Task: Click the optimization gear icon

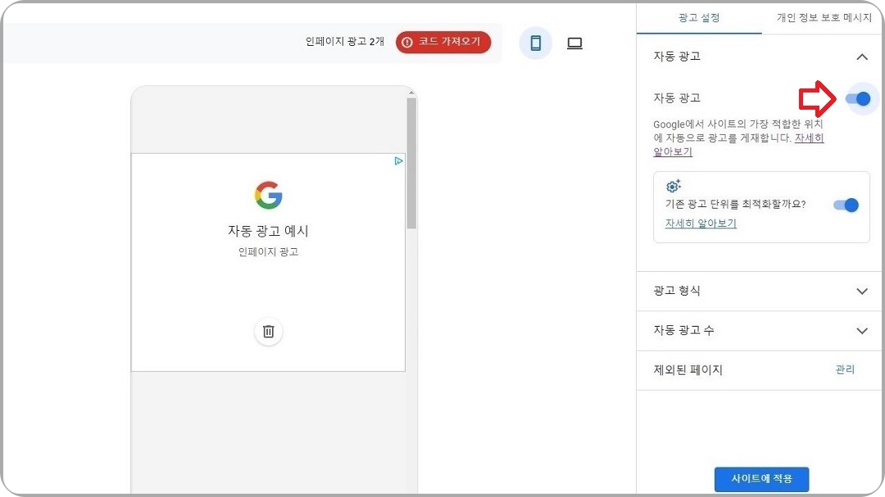Action: 673,186
